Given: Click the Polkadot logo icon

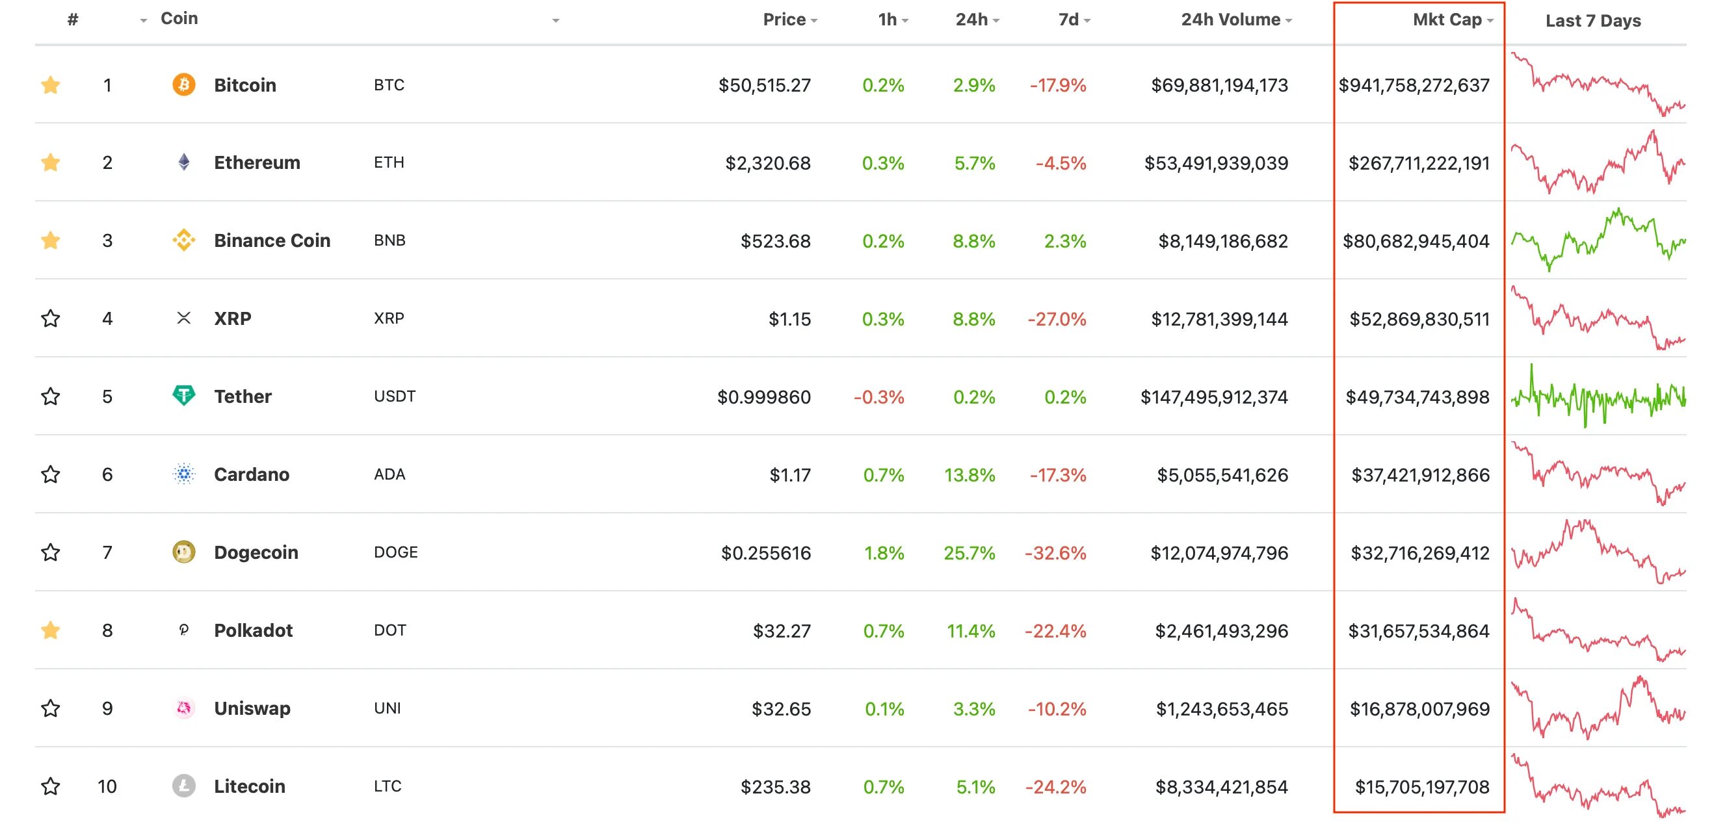Looking at the screenshot, I should tap(184, 630).
